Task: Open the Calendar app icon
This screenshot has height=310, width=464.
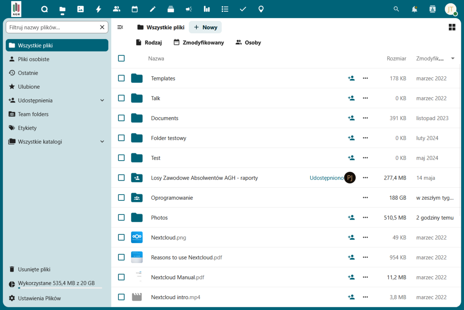Action: [135, 9]
